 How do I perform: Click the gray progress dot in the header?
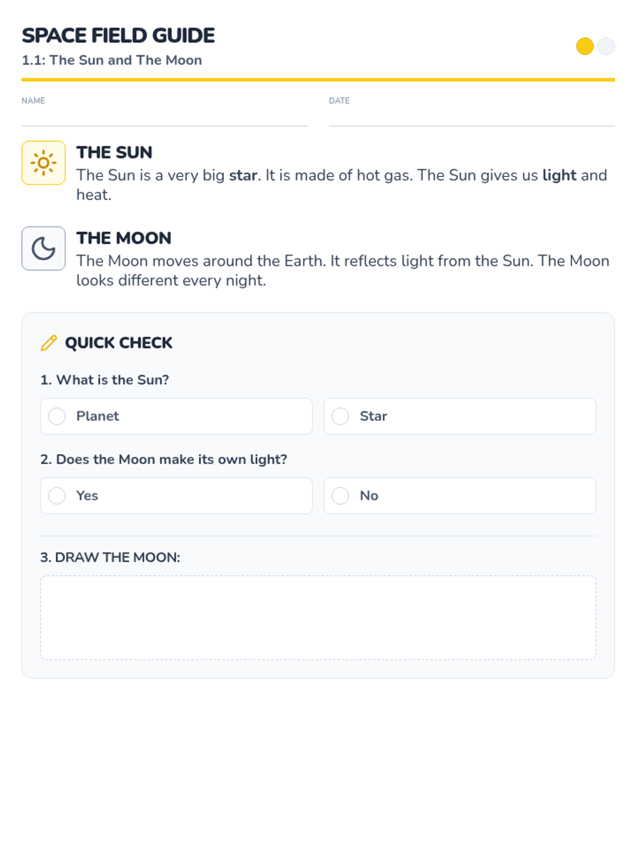(606, 46)
